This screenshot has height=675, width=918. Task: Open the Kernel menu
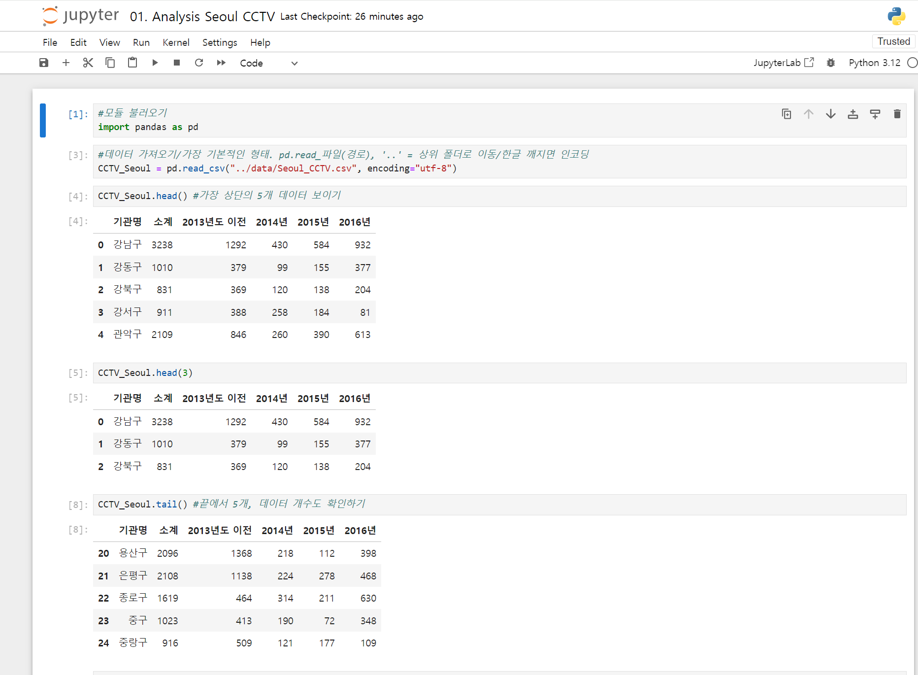point(176,42)
